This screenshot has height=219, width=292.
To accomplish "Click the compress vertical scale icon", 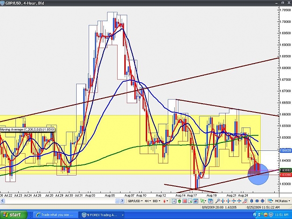I will point(234,201).
